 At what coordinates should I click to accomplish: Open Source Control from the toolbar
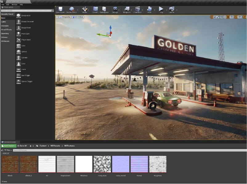(72, 9)
